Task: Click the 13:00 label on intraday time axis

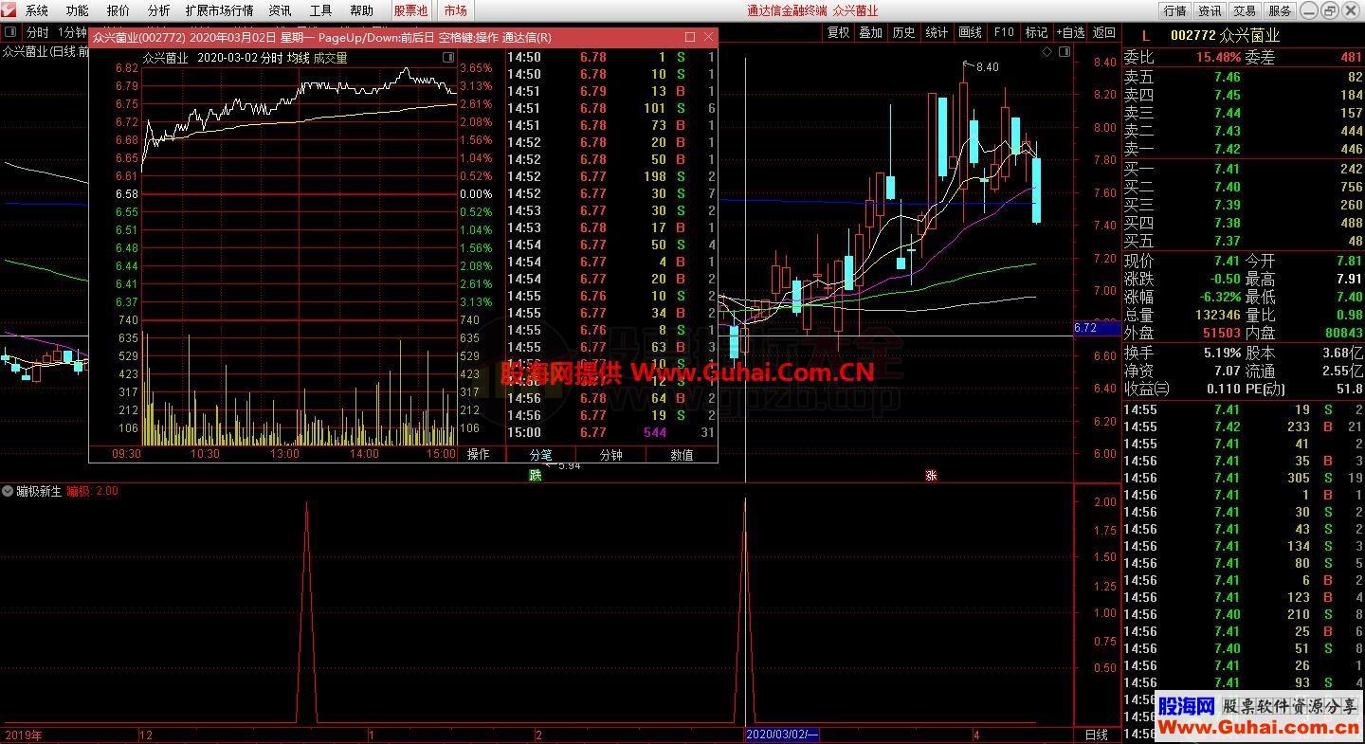Action: (284, 455)
